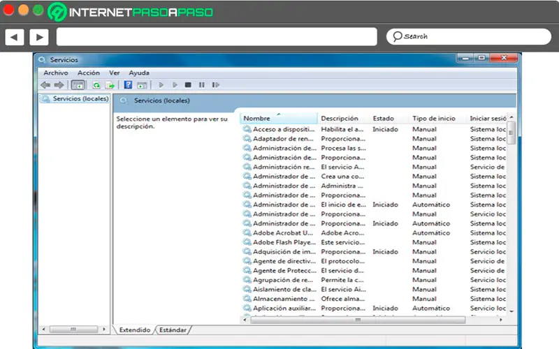The width and height of the screenshot is (559, 349).
Task: Click the Back arrow in Servicios toolbar
Action: (45, 85)
